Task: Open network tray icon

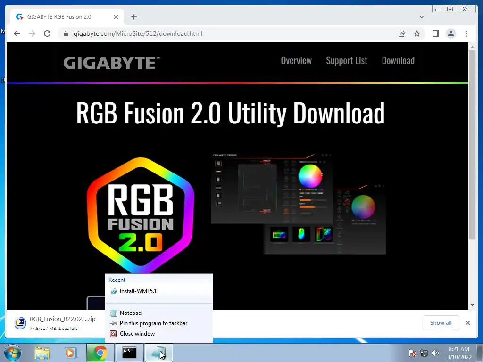Action: coord(424,353)
